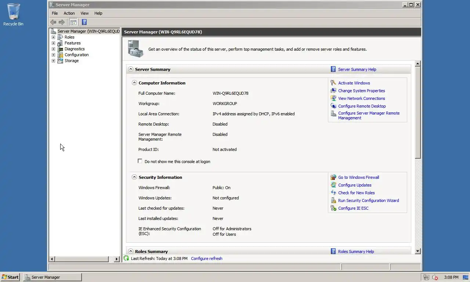Open the Action menu

pyautogui.click(x=69, y=13)
